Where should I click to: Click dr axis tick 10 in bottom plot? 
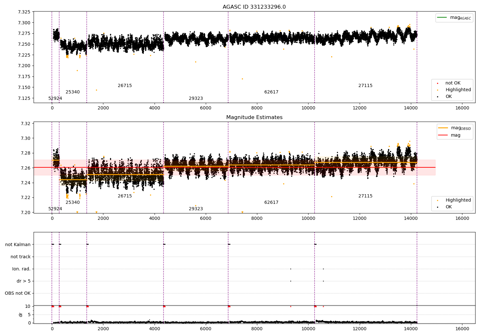[28, 307]
